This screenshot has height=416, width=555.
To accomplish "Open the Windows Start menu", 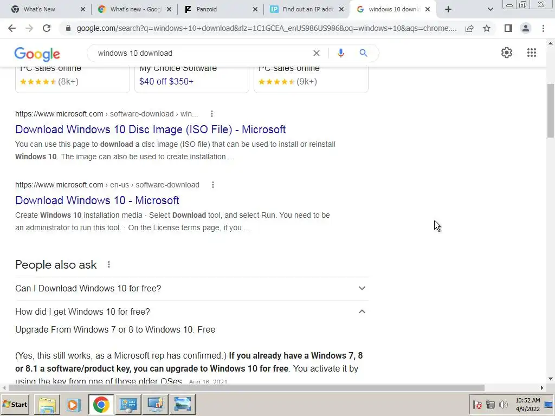I will (x=15, y=404).
